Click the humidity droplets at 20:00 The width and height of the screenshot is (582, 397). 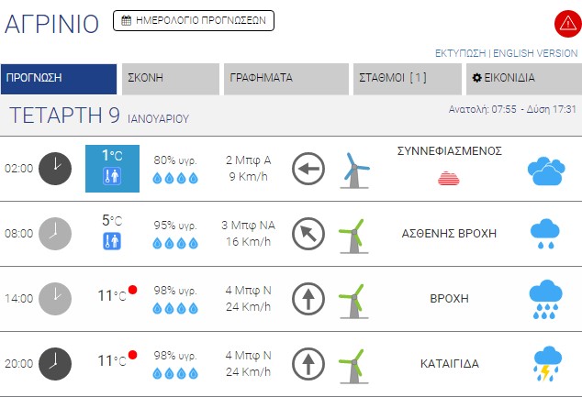tap(175, 373)
